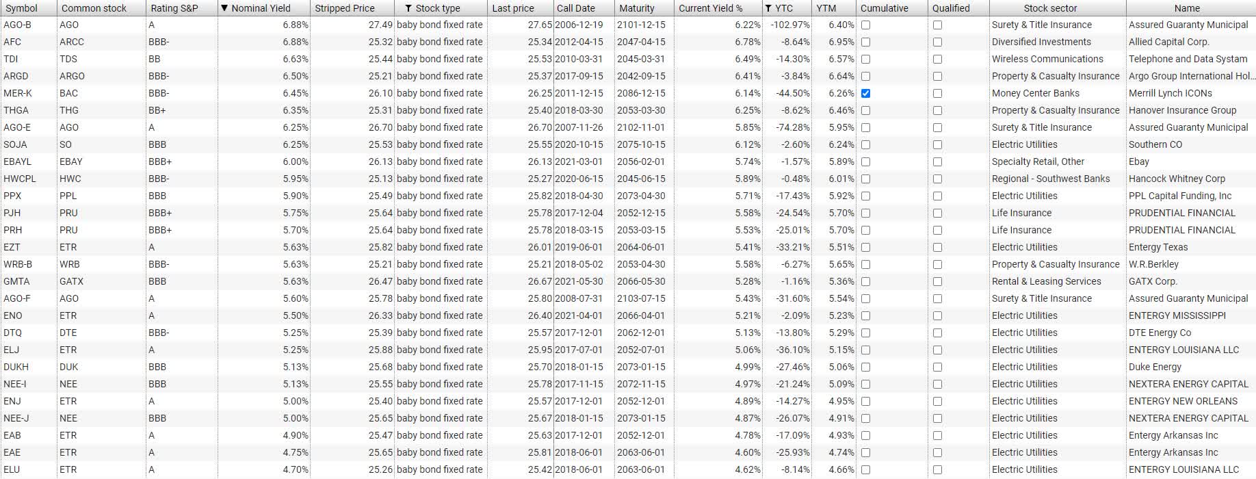Click the Call Date column header

(584, 8)
